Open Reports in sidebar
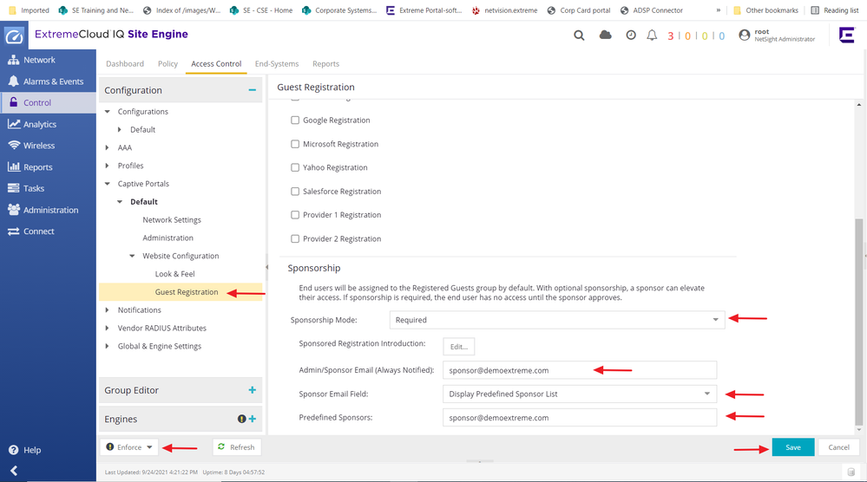 [x=48, y=167]
